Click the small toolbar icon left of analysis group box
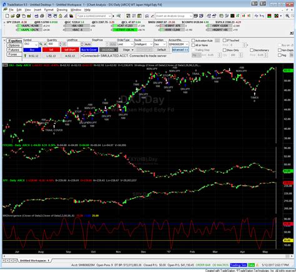This screenshot has height=272, width=296. pyautogui.click(x=152, y=16)
